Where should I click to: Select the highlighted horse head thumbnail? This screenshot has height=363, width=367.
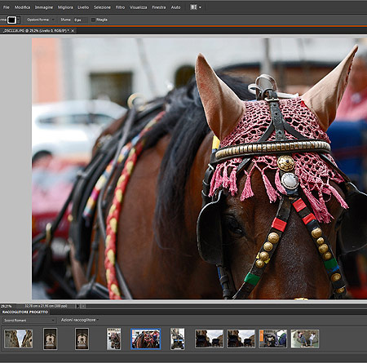pyautogui.click(x=146, y=339)
